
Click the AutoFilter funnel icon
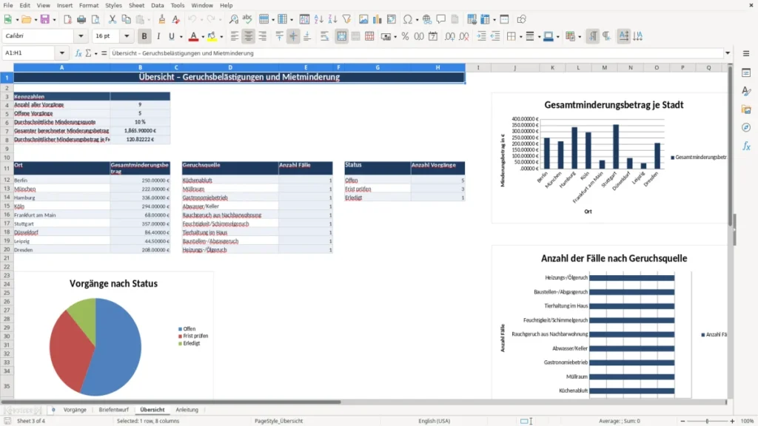[x=346, y=19]
